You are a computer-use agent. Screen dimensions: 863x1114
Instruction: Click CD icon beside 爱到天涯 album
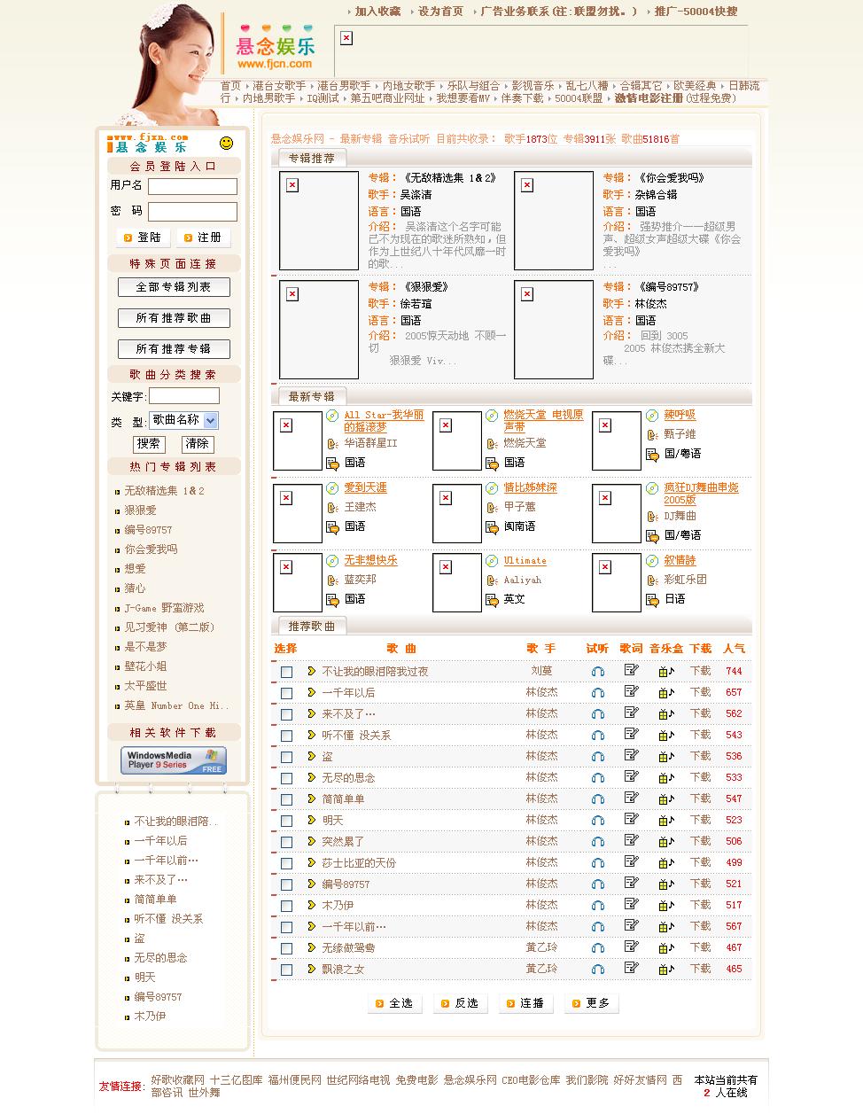point(332,487)
